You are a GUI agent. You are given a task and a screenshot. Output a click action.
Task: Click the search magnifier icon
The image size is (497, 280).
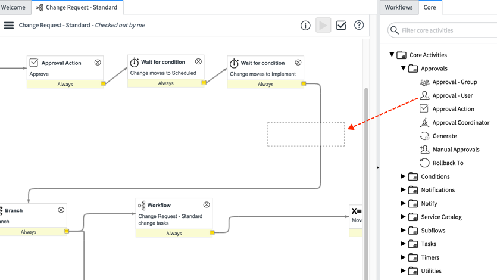(394, 30)
